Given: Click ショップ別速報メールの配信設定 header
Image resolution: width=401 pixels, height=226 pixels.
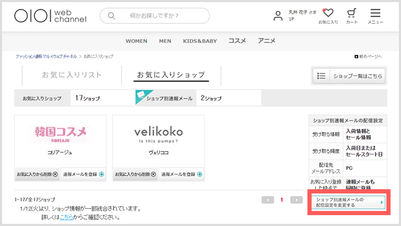Looking at the screenshot, I should [348, 121].
